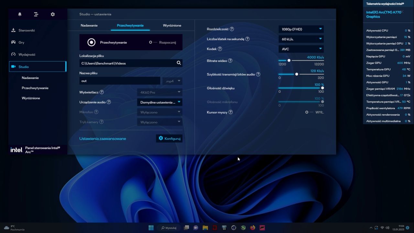Adjust the Głośność dźwięku slider handle
The image size is (414, 233).
322,88
